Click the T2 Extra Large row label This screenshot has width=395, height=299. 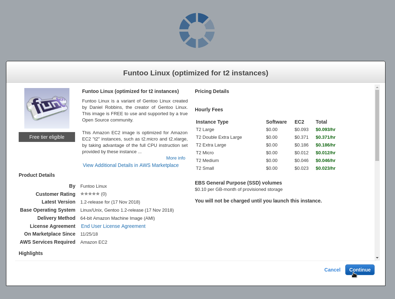(211, 145)
